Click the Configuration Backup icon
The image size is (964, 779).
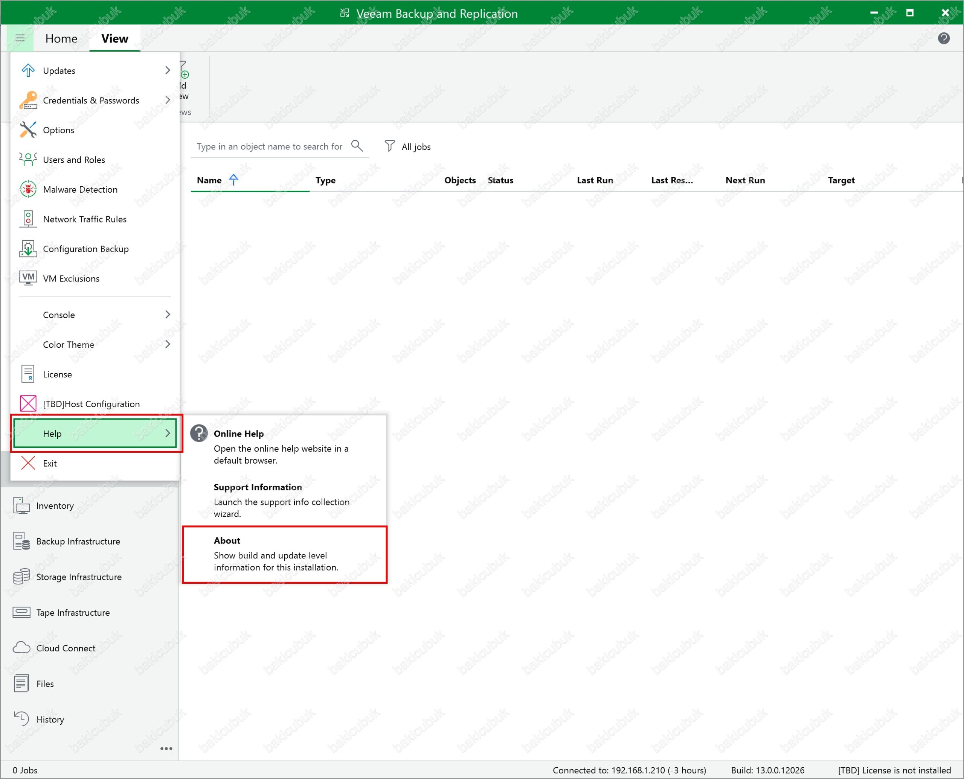28,248
